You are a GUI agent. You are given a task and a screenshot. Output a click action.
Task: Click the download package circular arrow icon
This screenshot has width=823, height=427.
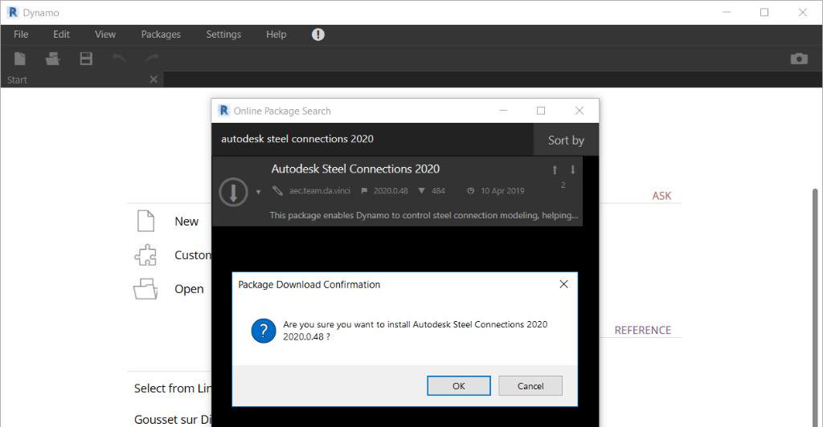tap(233, 191)
